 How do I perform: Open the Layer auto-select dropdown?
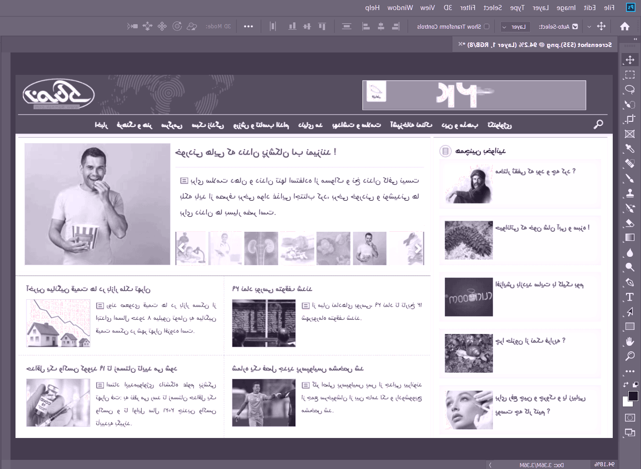515,26
